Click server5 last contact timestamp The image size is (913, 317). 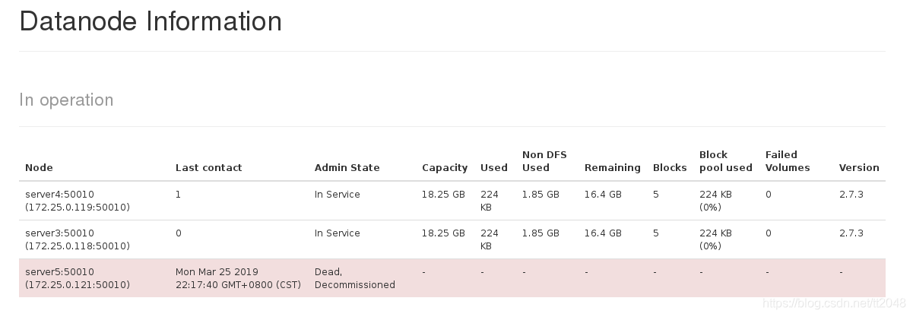click(238, 278)
